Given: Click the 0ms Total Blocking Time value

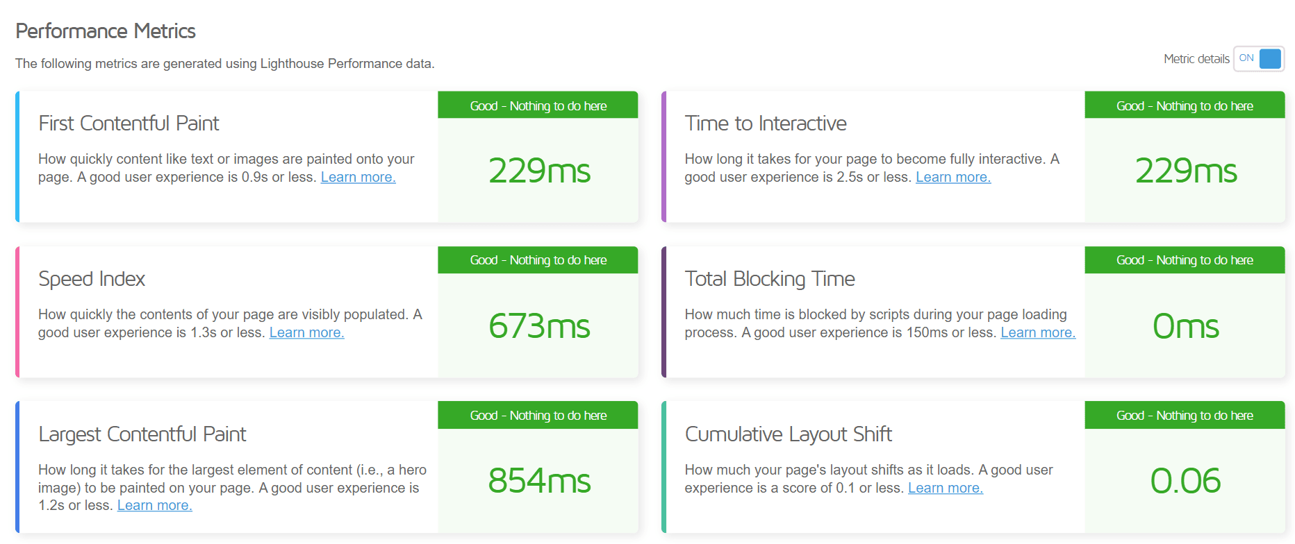Looking at the screenshot, I should coord(1185,326).
